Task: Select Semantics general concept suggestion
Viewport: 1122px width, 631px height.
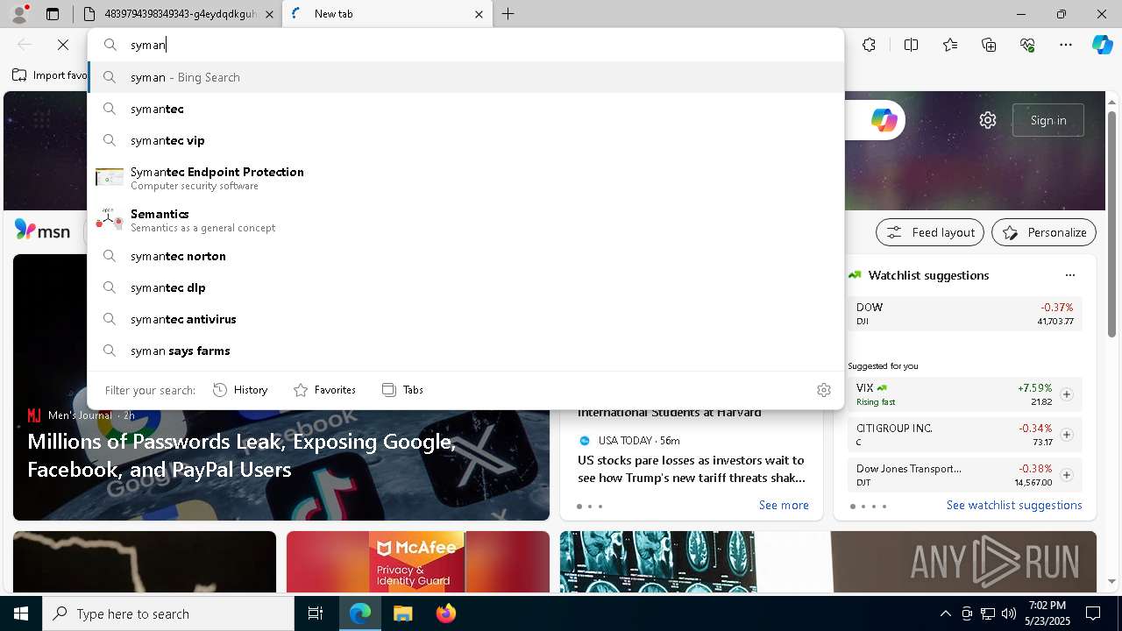Action: 465,220
